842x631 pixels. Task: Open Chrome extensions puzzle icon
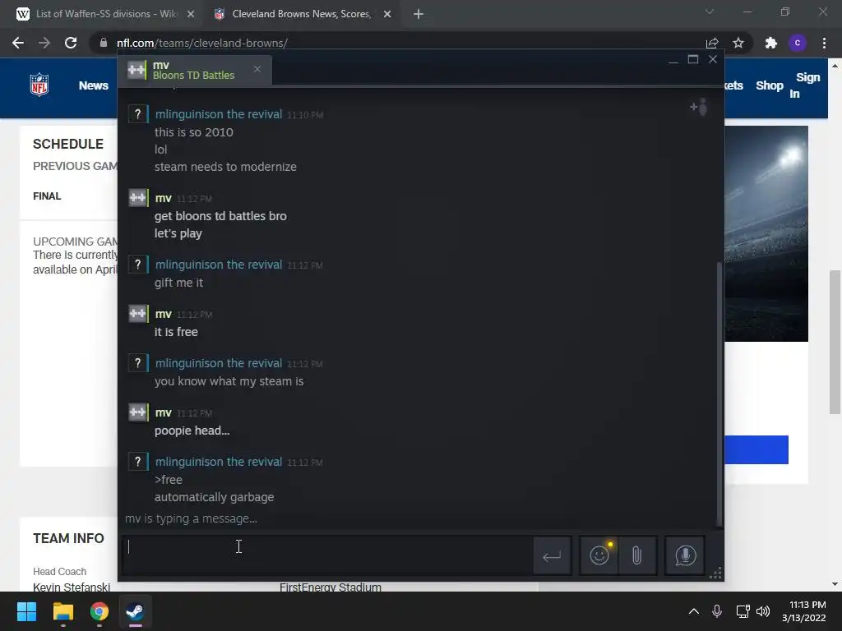pyautogui.click(x=771, y=43)
